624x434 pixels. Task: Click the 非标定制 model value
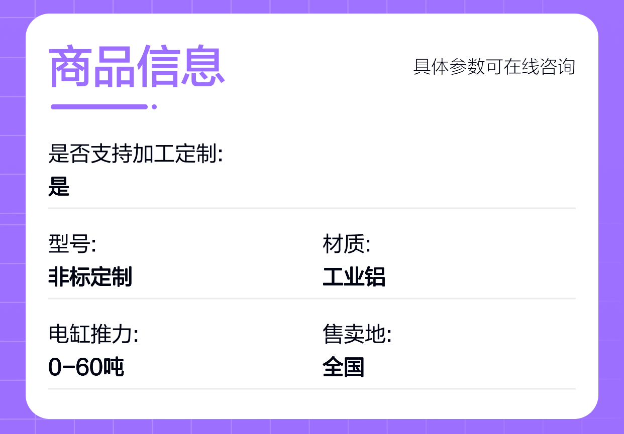[x=90, y=276]
